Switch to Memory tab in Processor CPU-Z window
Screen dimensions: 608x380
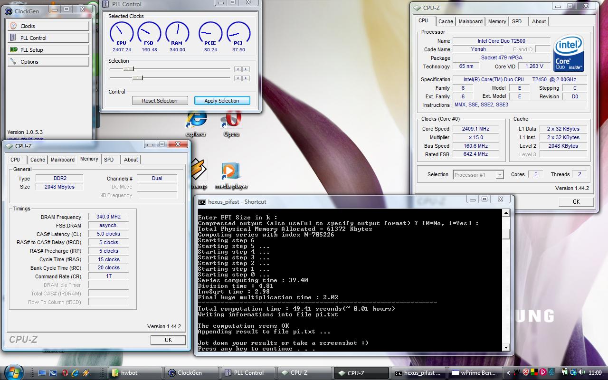pos(497,21)
